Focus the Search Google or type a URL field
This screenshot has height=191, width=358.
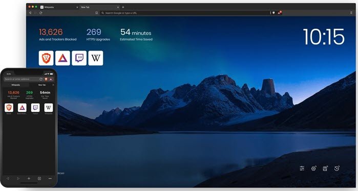[x=185, y=13]
